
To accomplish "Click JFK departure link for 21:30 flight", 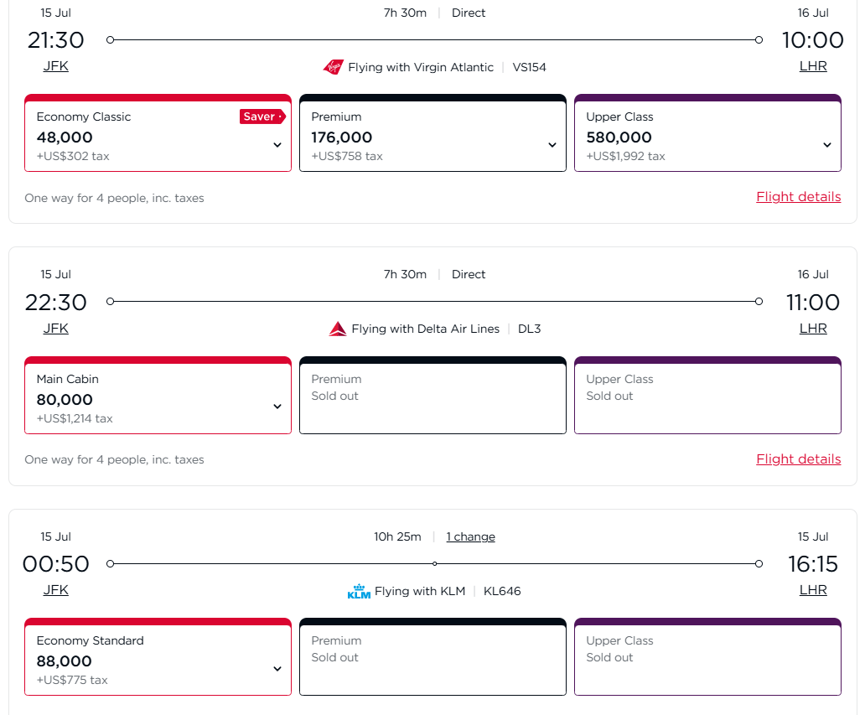I will point(56,66).
